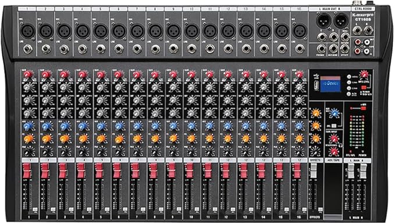Image resolution: width=395 pixels, height=224 pixels.
Task: Click the channel 5 red gain knob
Action: (x=101, y=74)
